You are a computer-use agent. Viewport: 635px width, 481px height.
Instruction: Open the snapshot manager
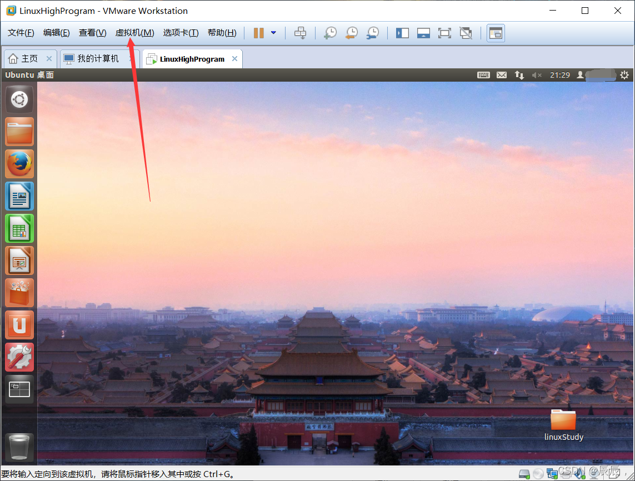373,33
